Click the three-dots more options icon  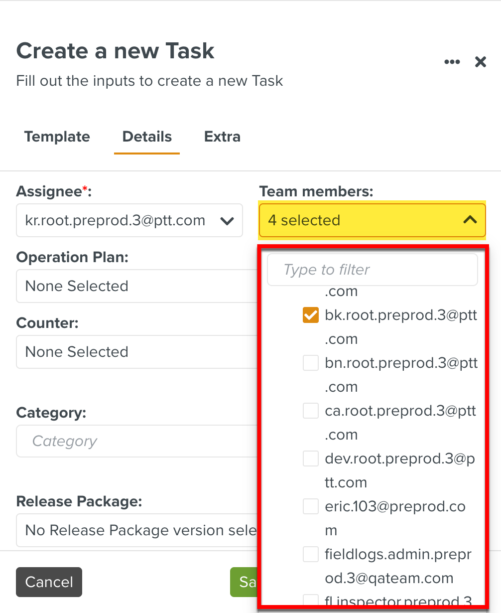point(452,62)
